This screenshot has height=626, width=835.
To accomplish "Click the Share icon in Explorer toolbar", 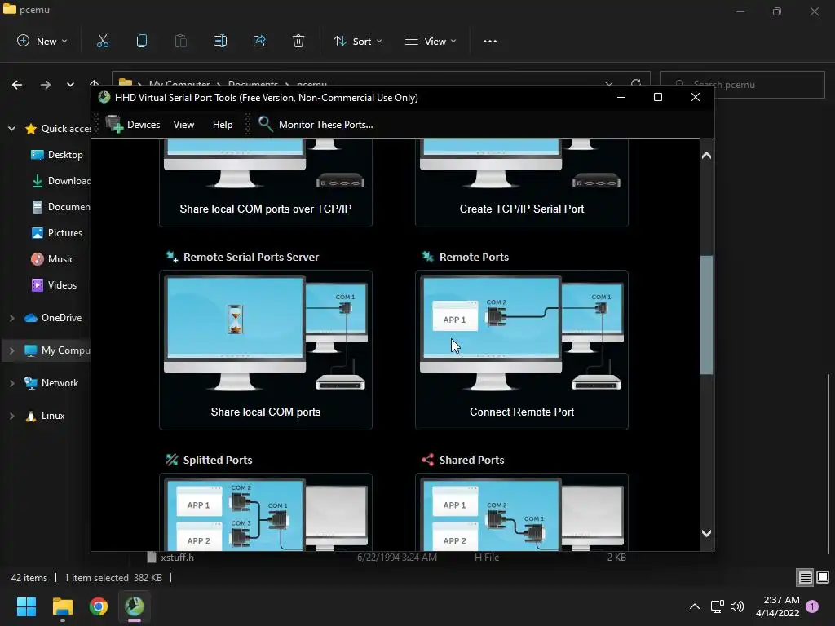I will [259, 41].
